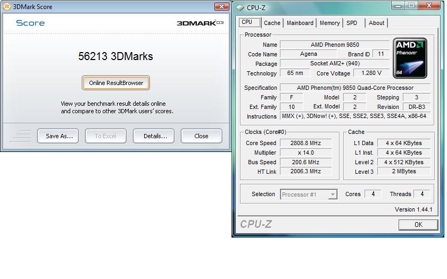Click the grayed To Excel button
This screenshot has width=447, height=279.
coord(105,136)
